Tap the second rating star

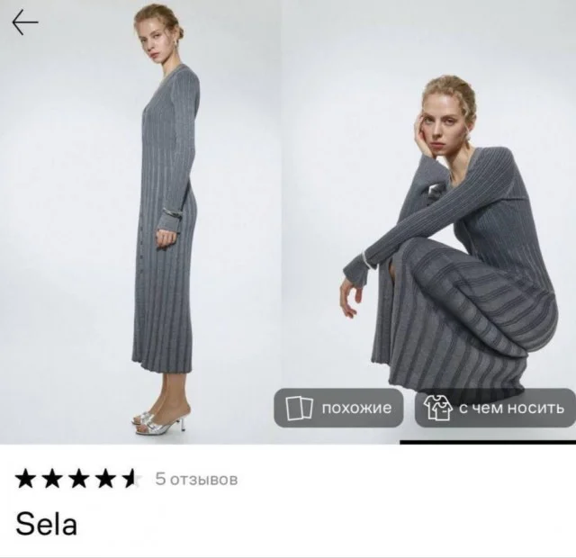point(53,479)
